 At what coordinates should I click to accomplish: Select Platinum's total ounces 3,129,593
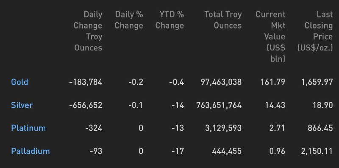[223, 128]
